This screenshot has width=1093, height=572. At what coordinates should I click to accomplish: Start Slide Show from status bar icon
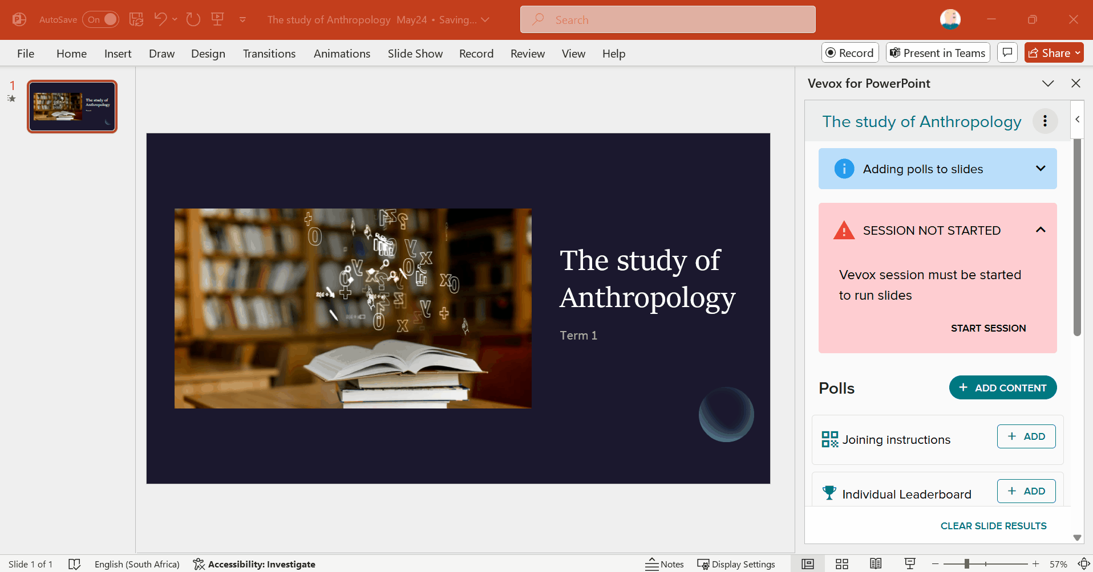pos(910,564)
